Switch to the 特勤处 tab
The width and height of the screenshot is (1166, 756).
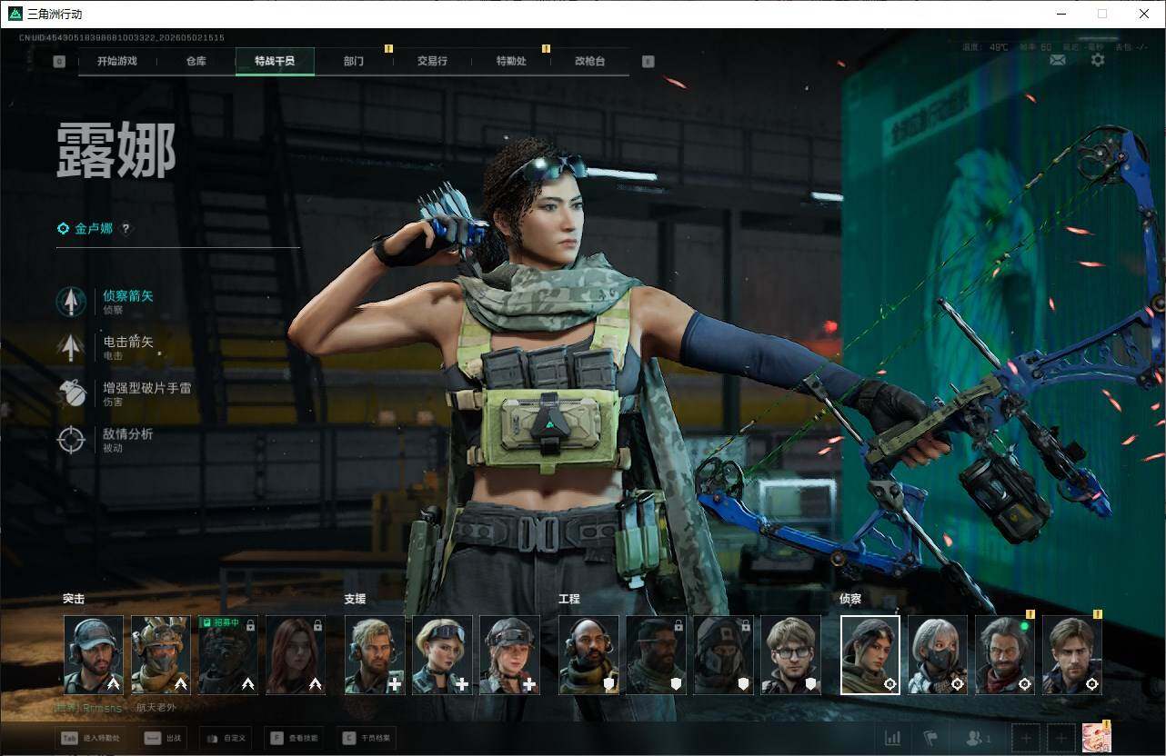click(x=511, y=62)
